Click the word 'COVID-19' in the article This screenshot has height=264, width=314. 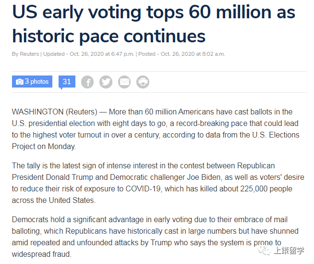(143, 189)
